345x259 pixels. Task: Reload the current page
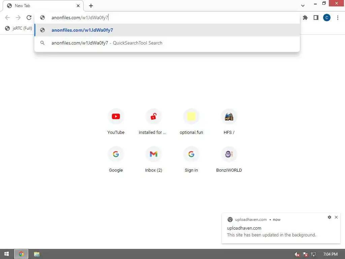[x=29, y=18]
